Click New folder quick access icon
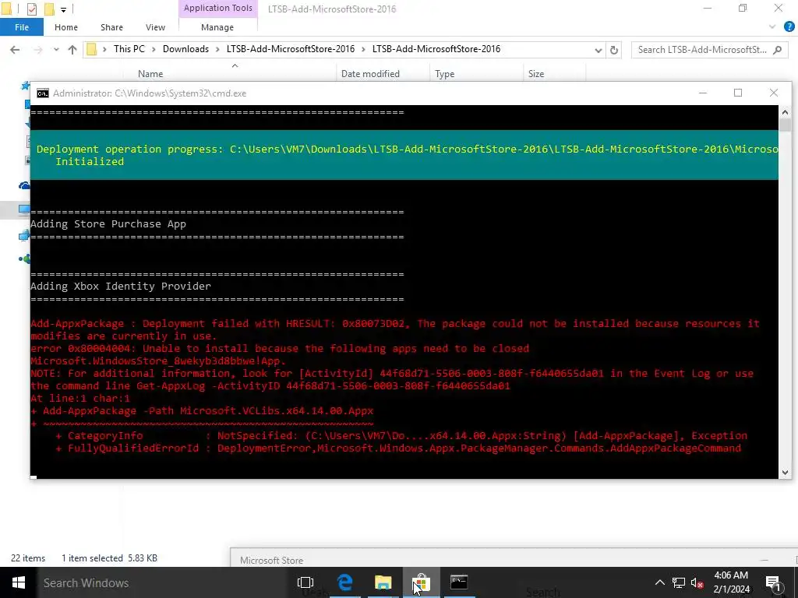Image resolution: width=798 pixels, height=598 pixels. pyautogui.click(x=49, y=9)
